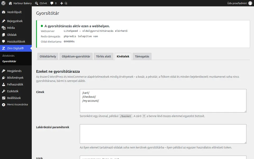Switch to the Oldaltárhely tab
254x159 pixels.
[48, 56]
